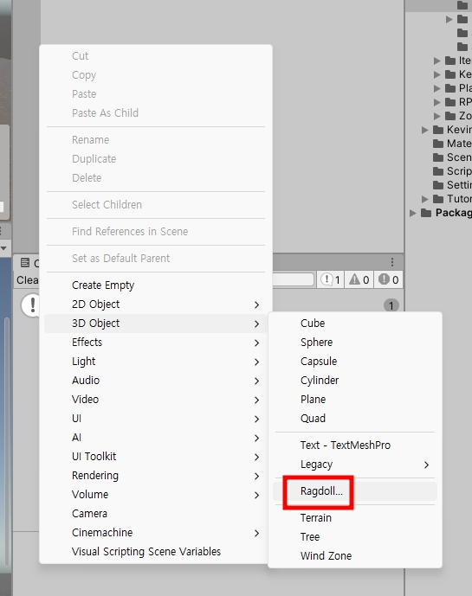This screenshot has width=472, height=596.
Task: Click the Console search field
Action: point(293,279)
